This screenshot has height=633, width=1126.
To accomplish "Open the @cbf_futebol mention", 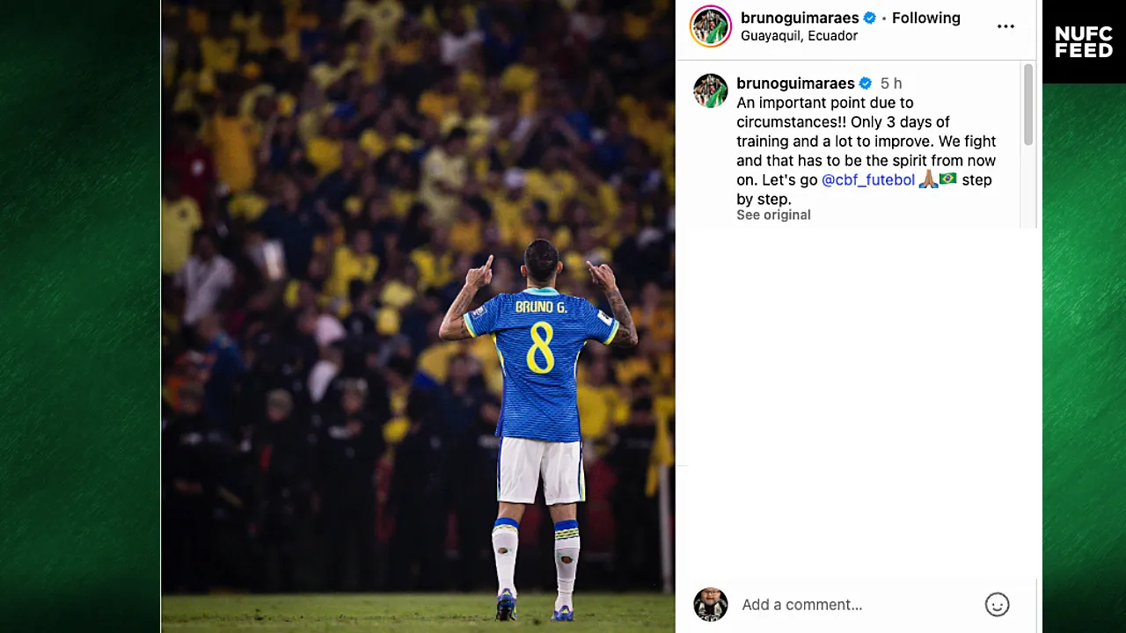I will 868,179.
